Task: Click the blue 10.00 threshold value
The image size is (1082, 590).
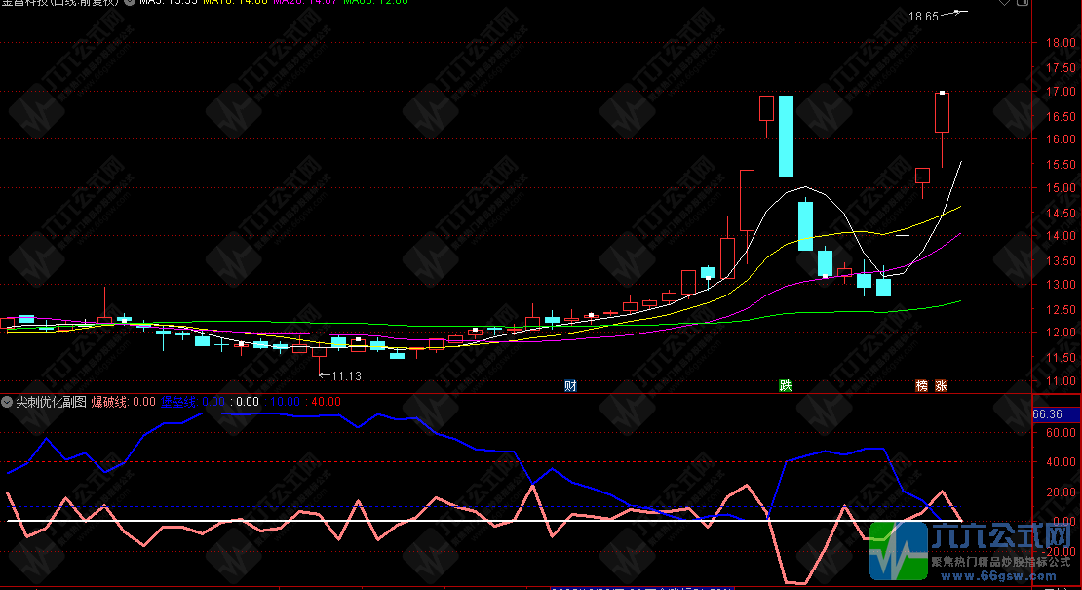Action: pyautogui.click(x=285, y=402)
